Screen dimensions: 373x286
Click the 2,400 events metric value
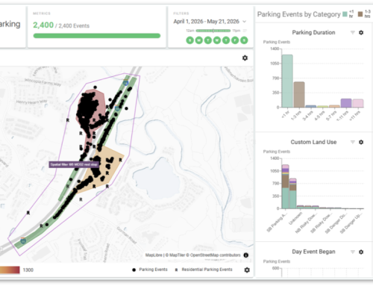(43, 25)
